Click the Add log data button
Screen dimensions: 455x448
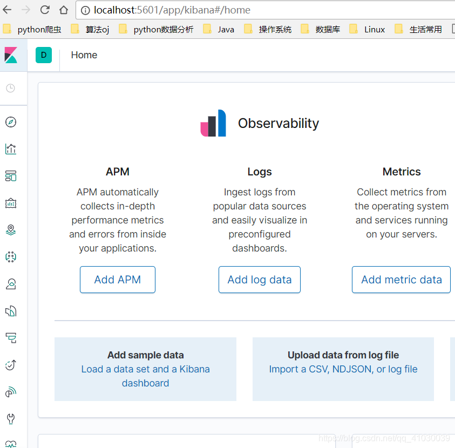(260, 280)
